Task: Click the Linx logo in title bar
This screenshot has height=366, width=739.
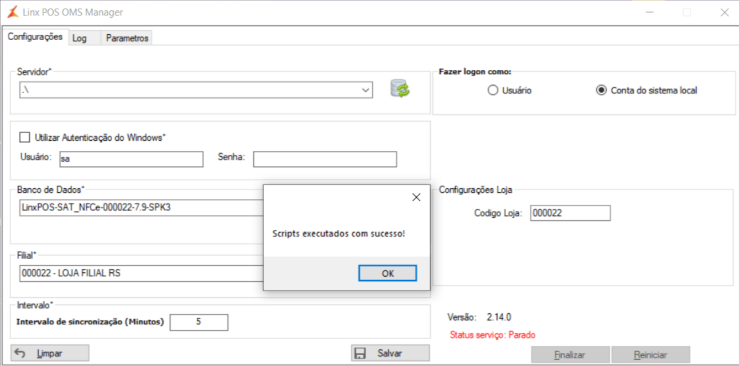Action: [11, 12]
